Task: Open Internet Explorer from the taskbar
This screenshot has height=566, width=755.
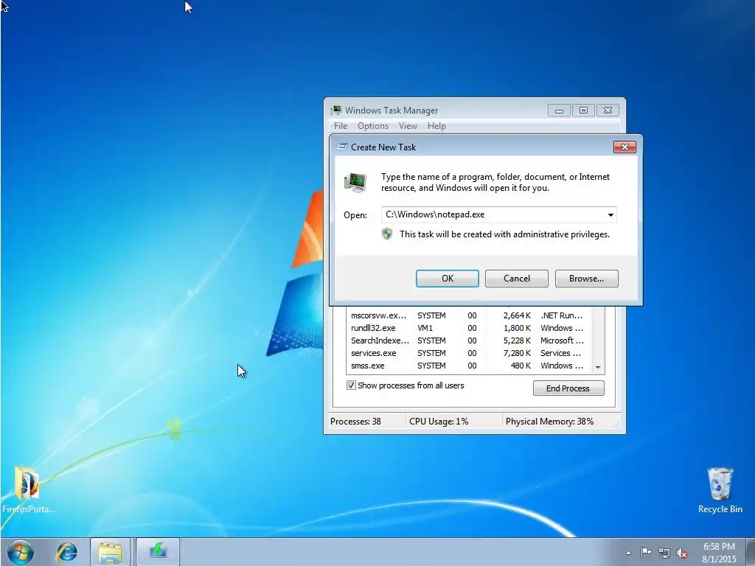Action: (x=66, y=552)
